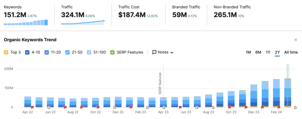The width and height of the screenshot is (302, 119).
Task: Click the 265.1M non-branded traffic value
Action: pyautogui.click(x=225, y=15)
